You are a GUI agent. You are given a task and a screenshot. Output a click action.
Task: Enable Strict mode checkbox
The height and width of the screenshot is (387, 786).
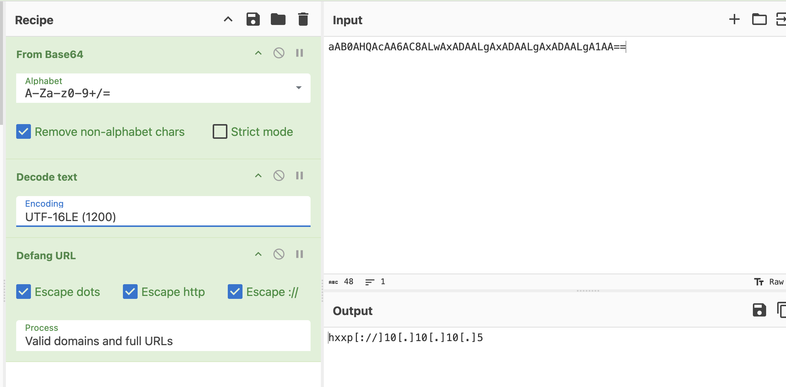click(x=220, y=131)
